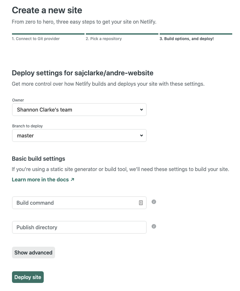Open the Owner dropdown showing Shannon Clarke's team
Viewport: 240px width, 291px height.
pos(79,110)
